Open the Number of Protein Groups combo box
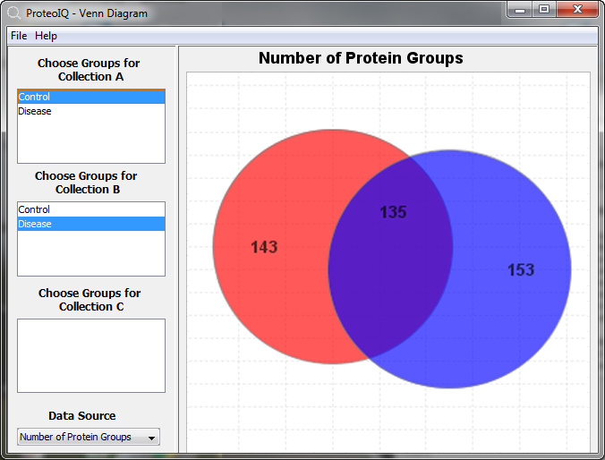 coord(89,437)
